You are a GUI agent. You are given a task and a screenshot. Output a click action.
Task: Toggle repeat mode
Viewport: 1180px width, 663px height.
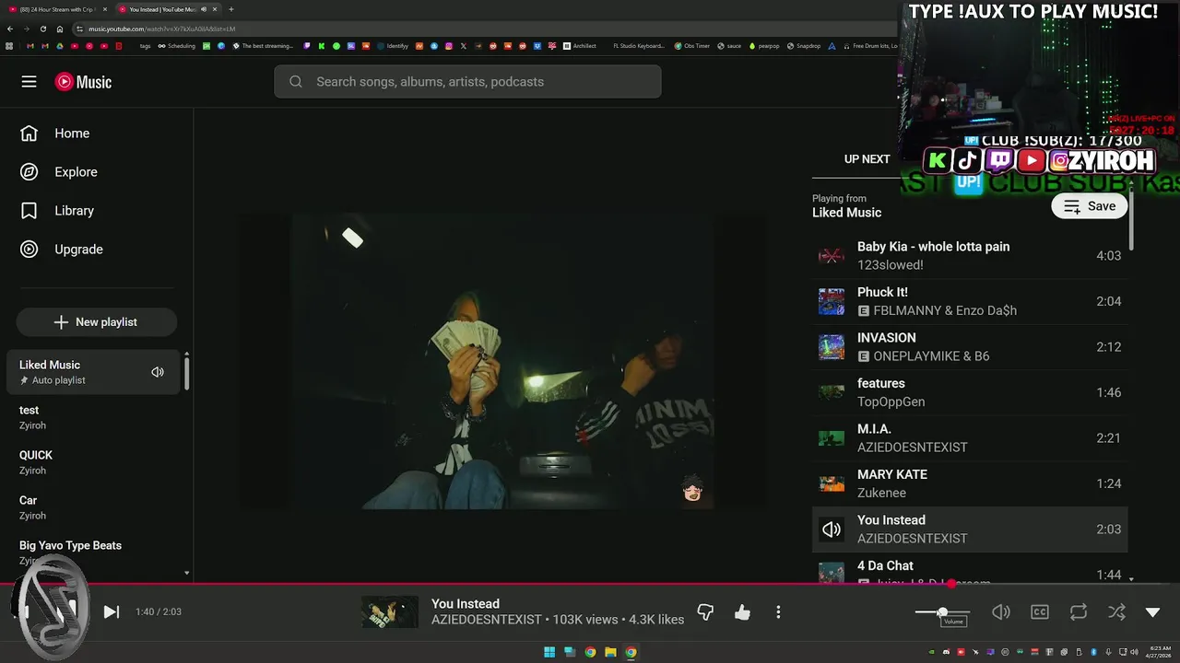pyautogui.click(x=1078, y=612)
